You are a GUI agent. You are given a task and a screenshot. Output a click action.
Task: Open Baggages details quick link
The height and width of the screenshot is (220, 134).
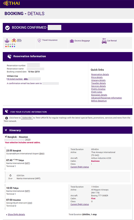[x=99, y=95]
